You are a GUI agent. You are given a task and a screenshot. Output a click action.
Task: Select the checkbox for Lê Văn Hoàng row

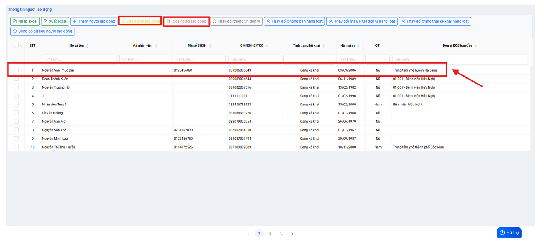[16, 113]
